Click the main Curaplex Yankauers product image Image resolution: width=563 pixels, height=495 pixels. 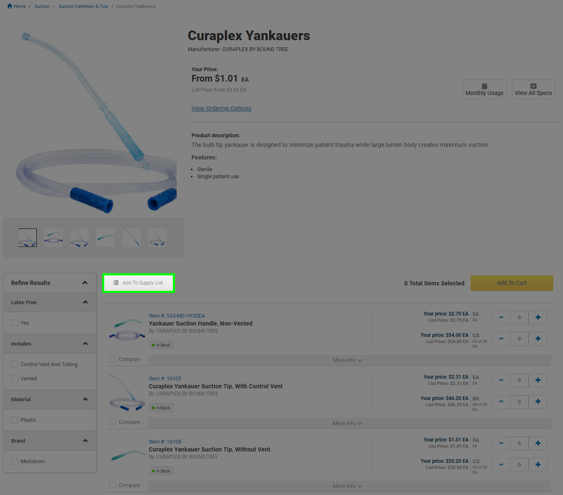click(96, 122)
